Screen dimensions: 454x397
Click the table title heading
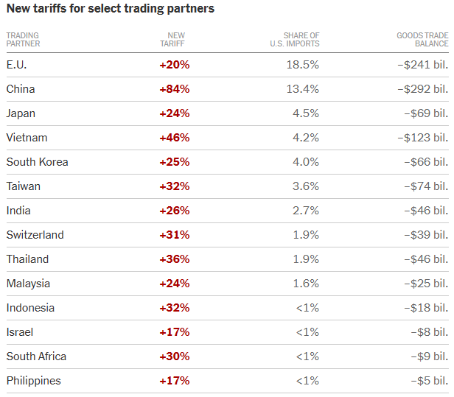tap(110, 9)
